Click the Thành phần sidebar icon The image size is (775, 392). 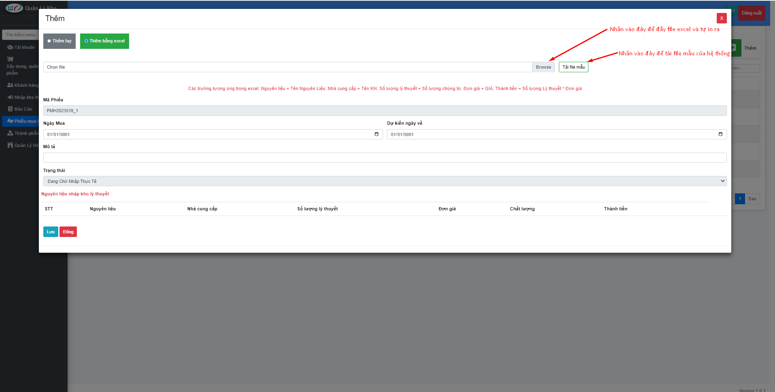(x=10, y=133)
